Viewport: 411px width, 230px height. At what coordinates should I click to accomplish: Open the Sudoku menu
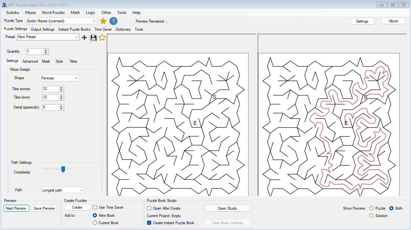tap(13, 13)
